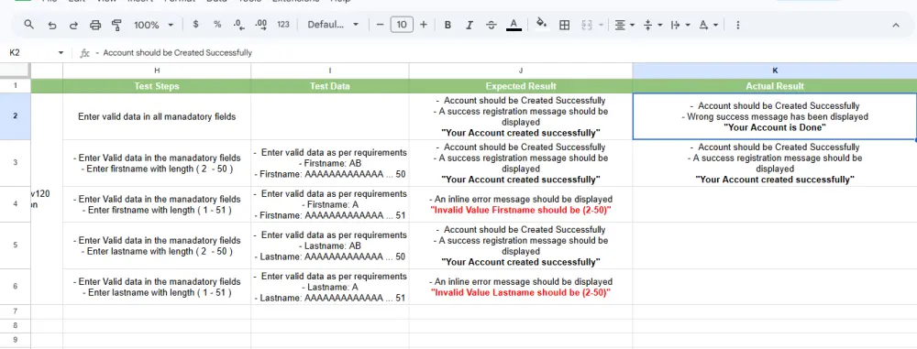Format selection as currency
The width and height of the screenshot is (917, 349).
195,25
